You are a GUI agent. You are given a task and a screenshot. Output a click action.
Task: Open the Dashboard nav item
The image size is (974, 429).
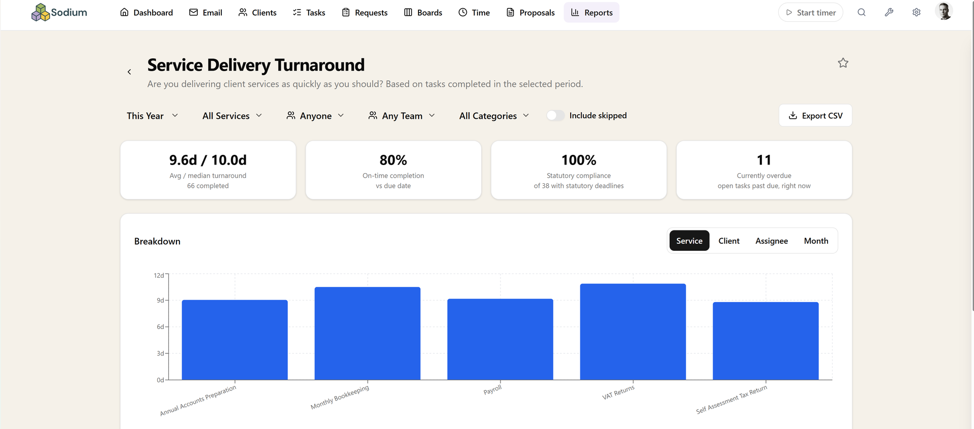click(146, 12)
